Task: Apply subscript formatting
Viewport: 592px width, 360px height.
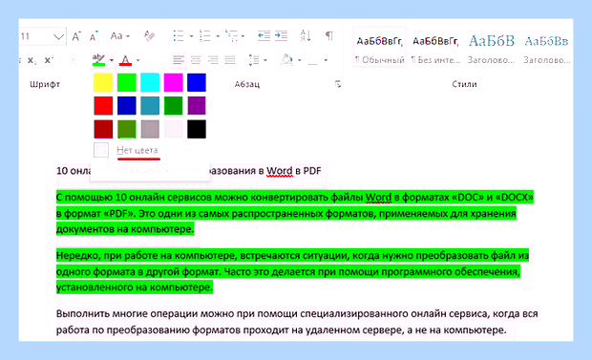Action: [32, 60]
